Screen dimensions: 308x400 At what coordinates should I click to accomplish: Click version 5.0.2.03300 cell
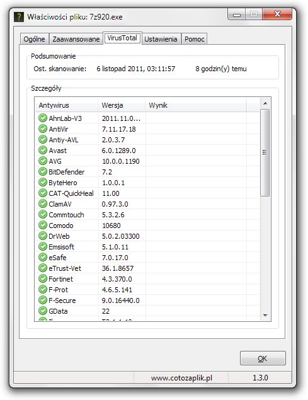pyautogui.click(x=121, y=236)
